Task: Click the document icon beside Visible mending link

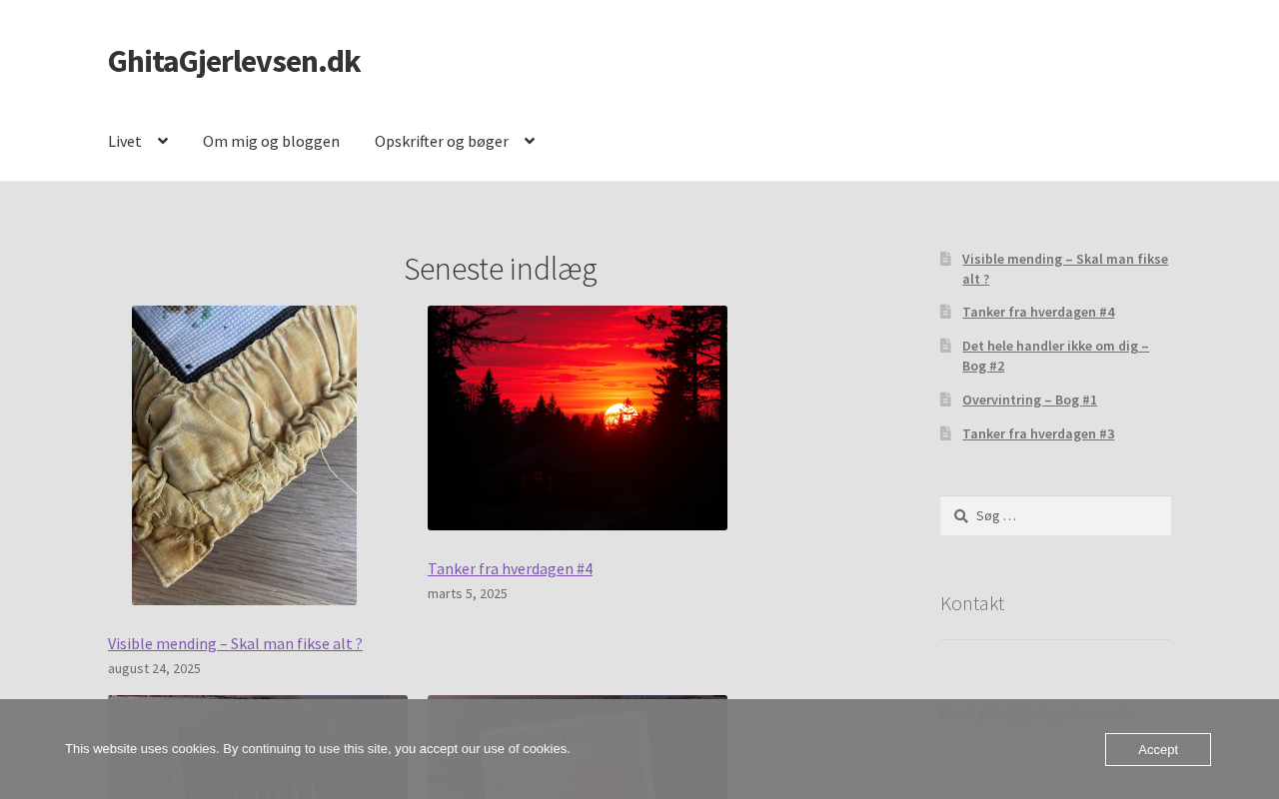Action: (x=945, y=259)
